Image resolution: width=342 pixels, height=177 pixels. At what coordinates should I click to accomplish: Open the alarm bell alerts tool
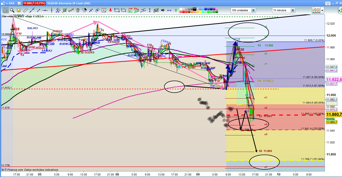(19, 10)
